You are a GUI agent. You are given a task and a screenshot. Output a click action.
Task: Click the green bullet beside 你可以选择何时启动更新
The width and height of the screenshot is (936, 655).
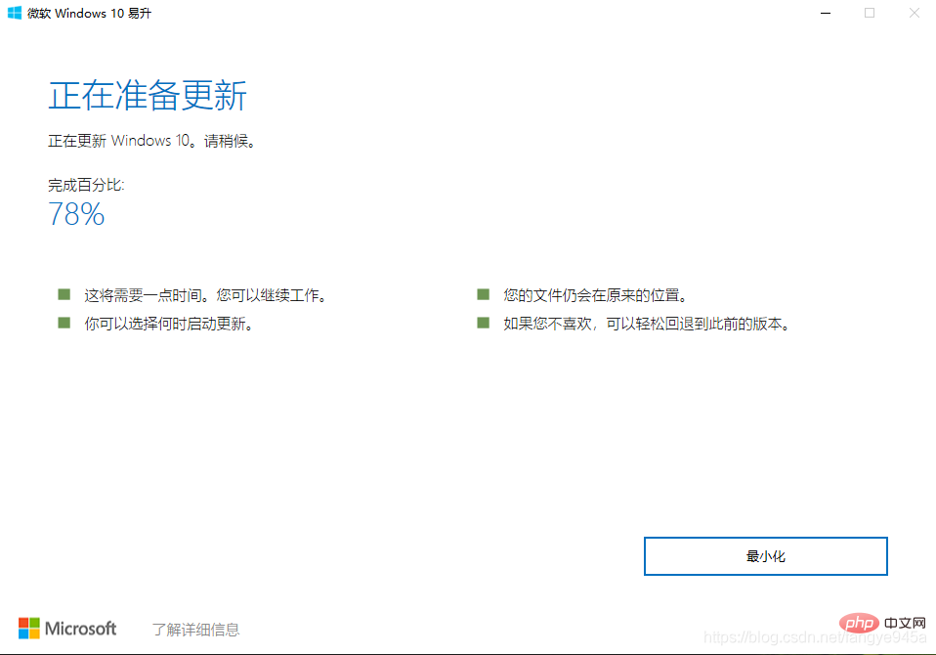tap(64, 323)
